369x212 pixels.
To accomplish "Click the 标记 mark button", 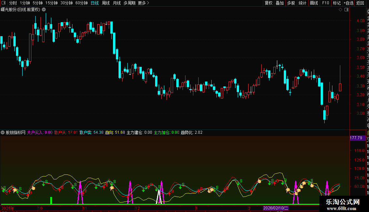I will click(337, 3).
